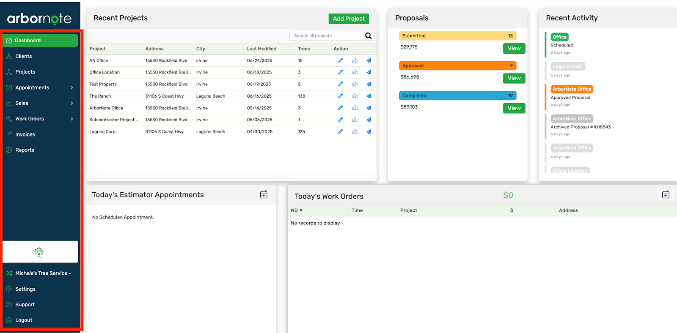Image resolution: width=677 pixels, height=333 pixels.
Task: Click send arrow icon for The Ranch
Action: click(369, 96)
